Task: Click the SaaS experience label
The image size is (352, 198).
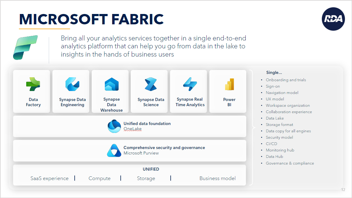Action: [49, 178]
